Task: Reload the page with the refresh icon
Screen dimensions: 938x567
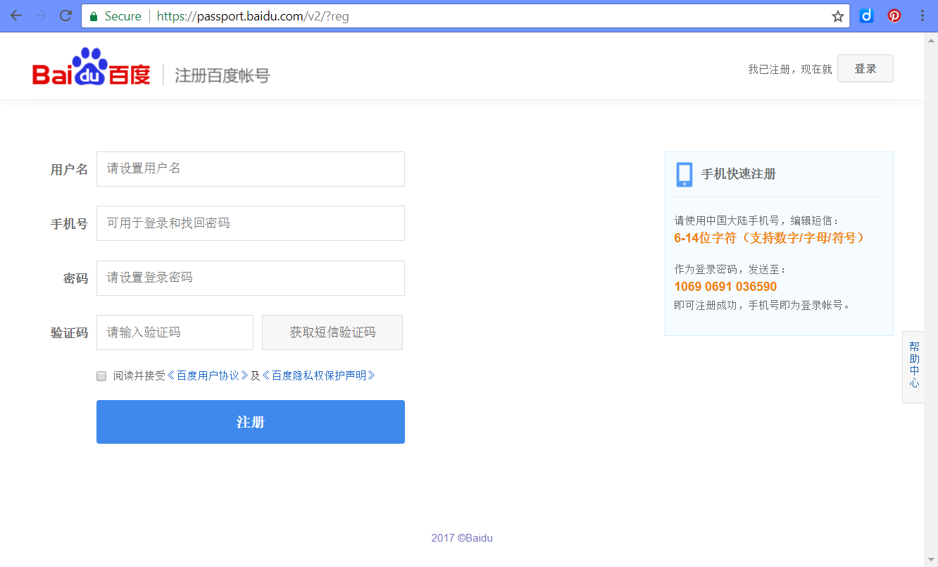Action: tap(65, 16)
